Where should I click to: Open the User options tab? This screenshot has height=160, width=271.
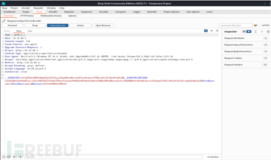tap(193, 12)
